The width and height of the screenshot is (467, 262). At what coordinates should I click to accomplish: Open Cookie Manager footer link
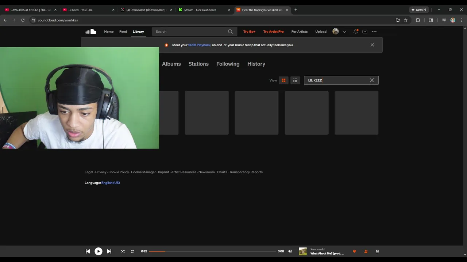(143, 172)
